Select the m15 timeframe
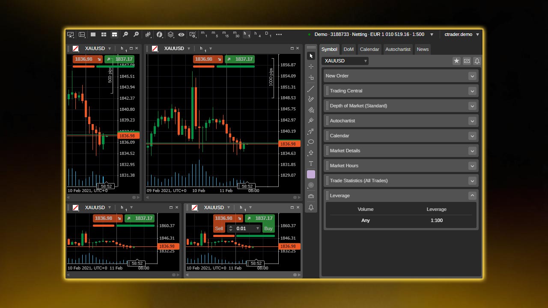548x308 pixels. pos(225,35)
